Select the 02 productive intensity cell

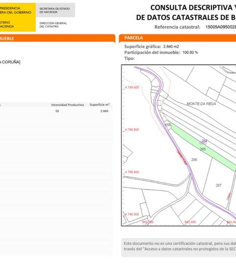click(57, 111)
